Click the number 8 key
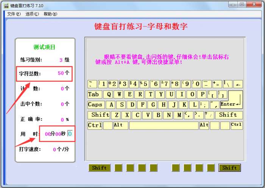Image resolution: width=265 pixels, height=188 pixels. click(x=176, y=84)
